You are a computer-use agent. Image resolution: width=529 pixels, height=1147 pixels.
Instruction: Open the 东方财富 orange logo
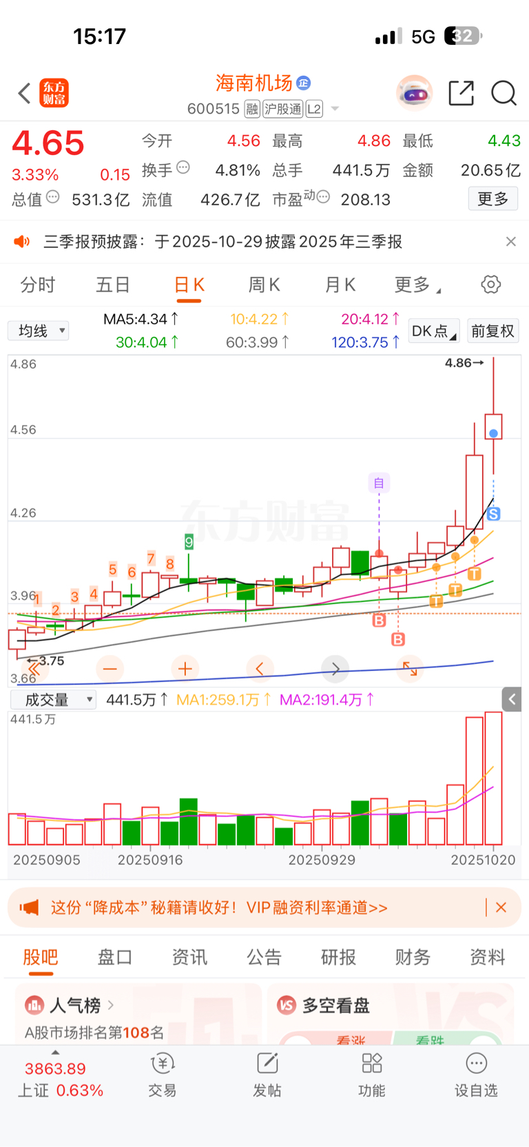click(54, 93)
